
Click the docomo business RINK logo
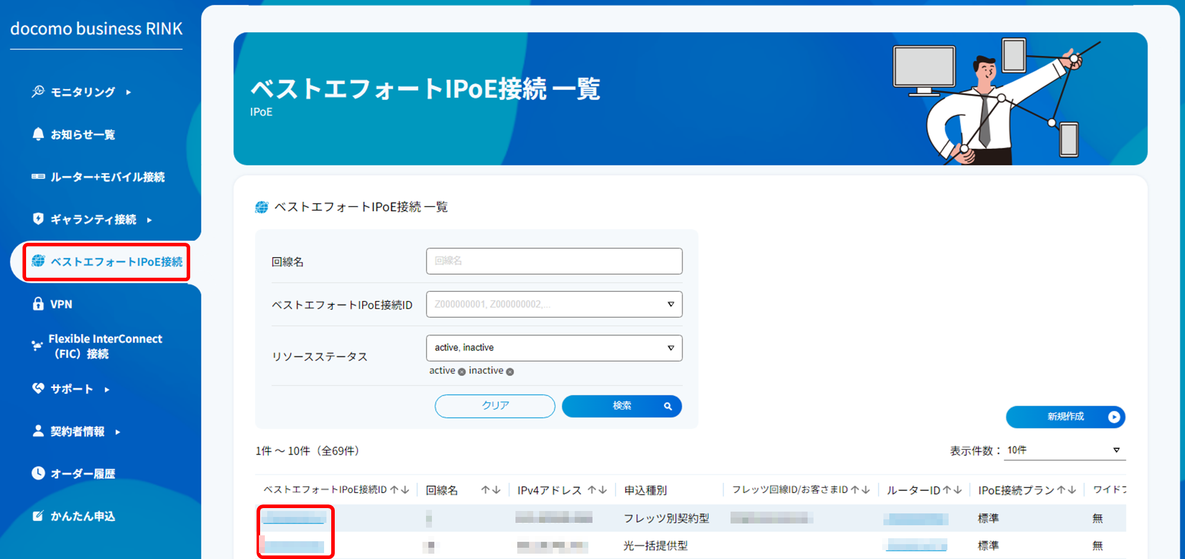96,28
